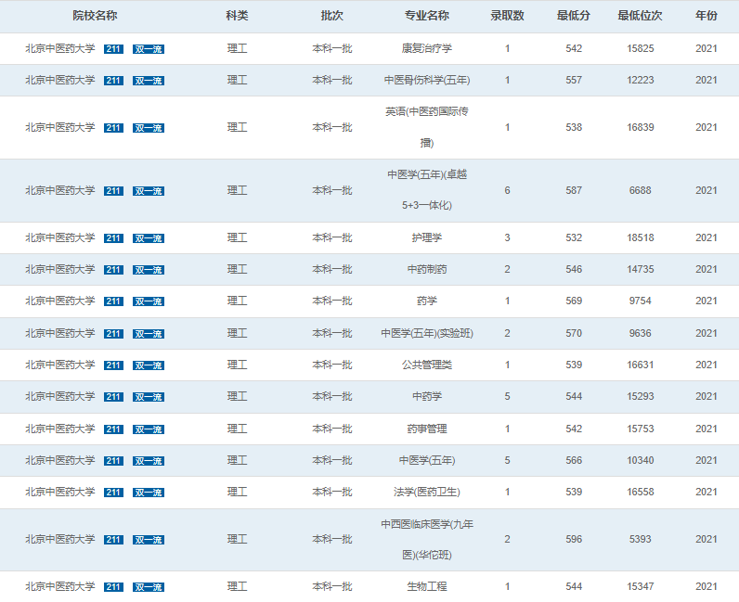Viewport: 739px width, 602px height.
Task: Click rank value 16558
Action: (640, 493)
